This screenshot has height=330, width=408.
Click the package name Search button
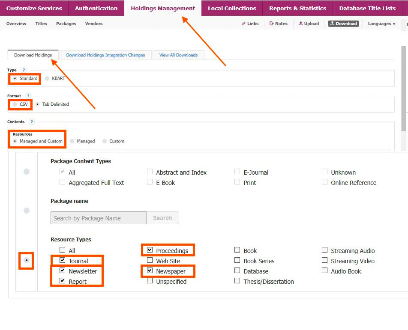(162, 218)
